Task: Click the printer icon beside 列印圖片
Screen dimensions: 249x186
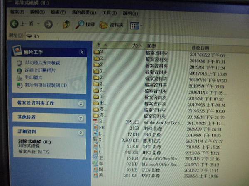Action: [20, 78]
